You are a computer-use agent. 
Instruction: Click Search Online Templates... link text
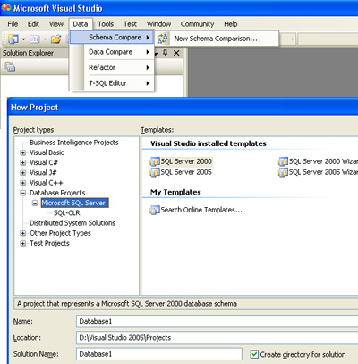tap(201, 210)
